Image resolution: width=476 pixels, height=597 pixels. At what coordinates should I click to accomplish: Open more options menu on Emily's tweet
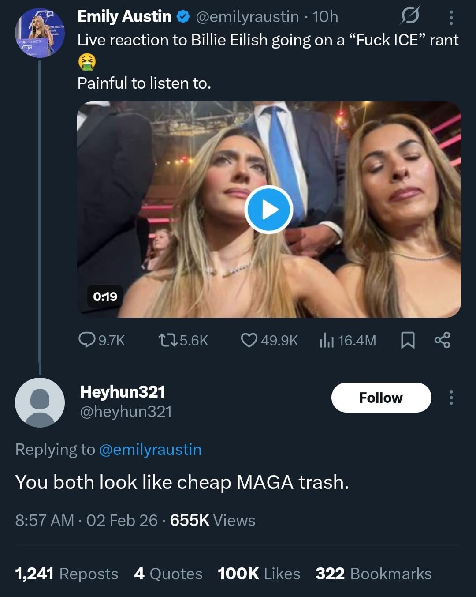tap(451, 17)
